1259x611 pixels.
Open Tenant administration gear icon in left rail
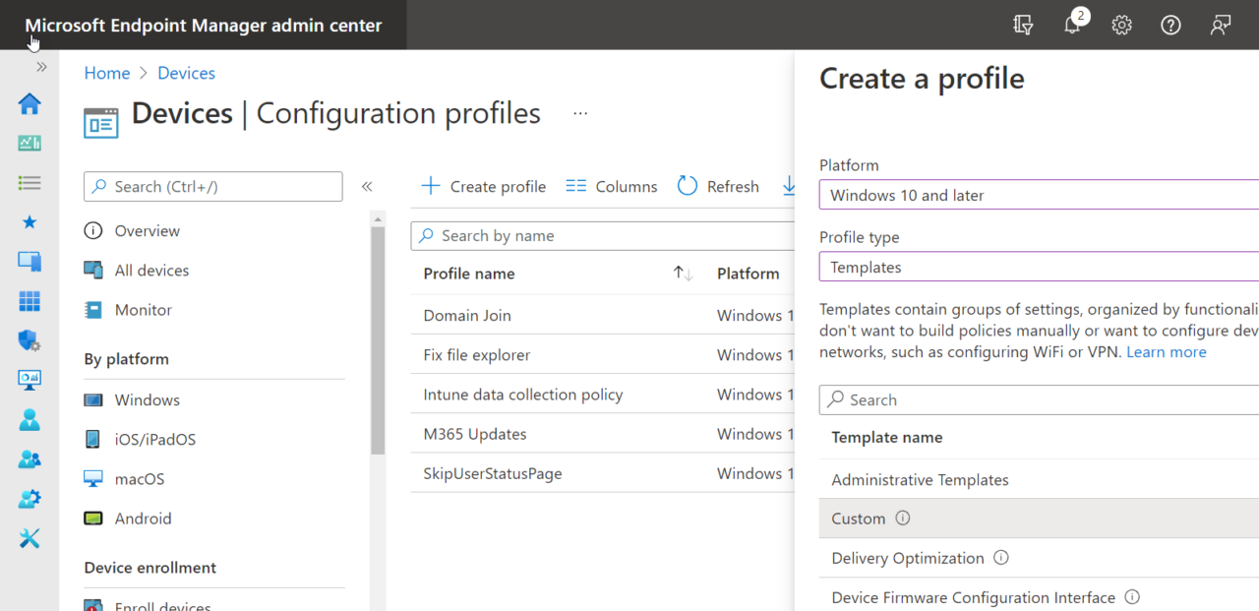tap(30, 499)
